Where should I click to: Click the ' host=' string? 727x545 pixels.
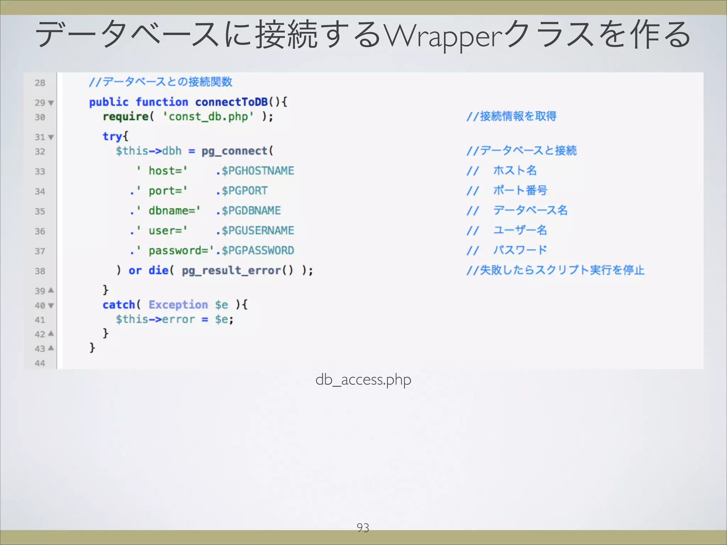click(x=162, y=171)
